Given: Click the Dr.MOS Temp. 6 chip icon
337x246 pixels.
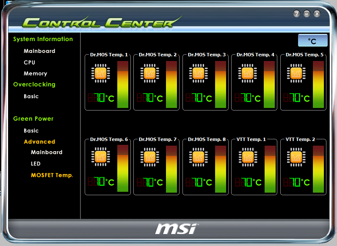Looking at the screenshot, I should tap(101, 157).
